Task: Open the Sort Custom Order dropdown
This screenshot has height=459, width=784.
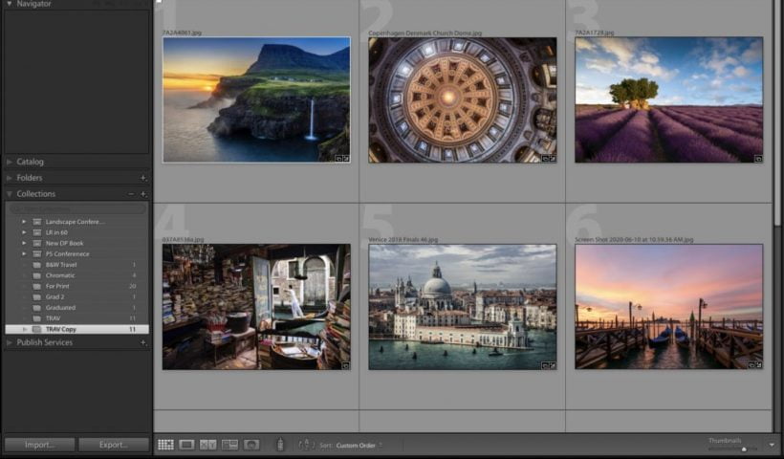Action: 359,445
